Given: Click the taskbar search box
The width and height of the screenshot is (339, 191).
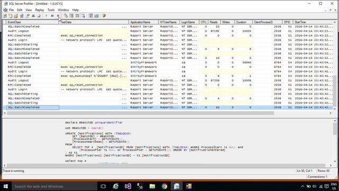Looking at the screenshot, I should [x=55, y=186].
